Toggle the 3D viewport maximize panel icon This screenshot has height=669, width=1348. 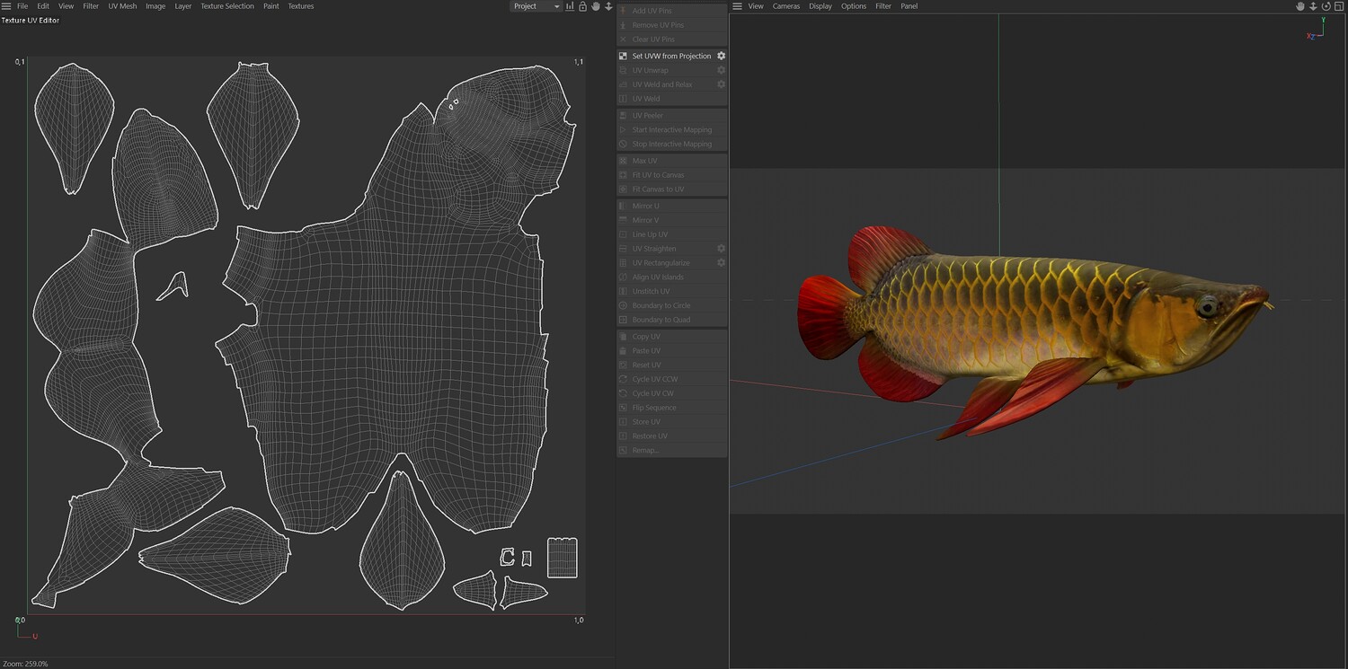[x=1339, y=6]
